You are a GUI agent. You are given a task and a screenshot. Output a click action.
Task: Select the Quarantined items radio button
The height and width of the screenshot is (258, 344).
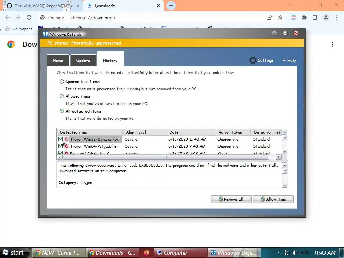pyautogui.click(x=62, y=82)
